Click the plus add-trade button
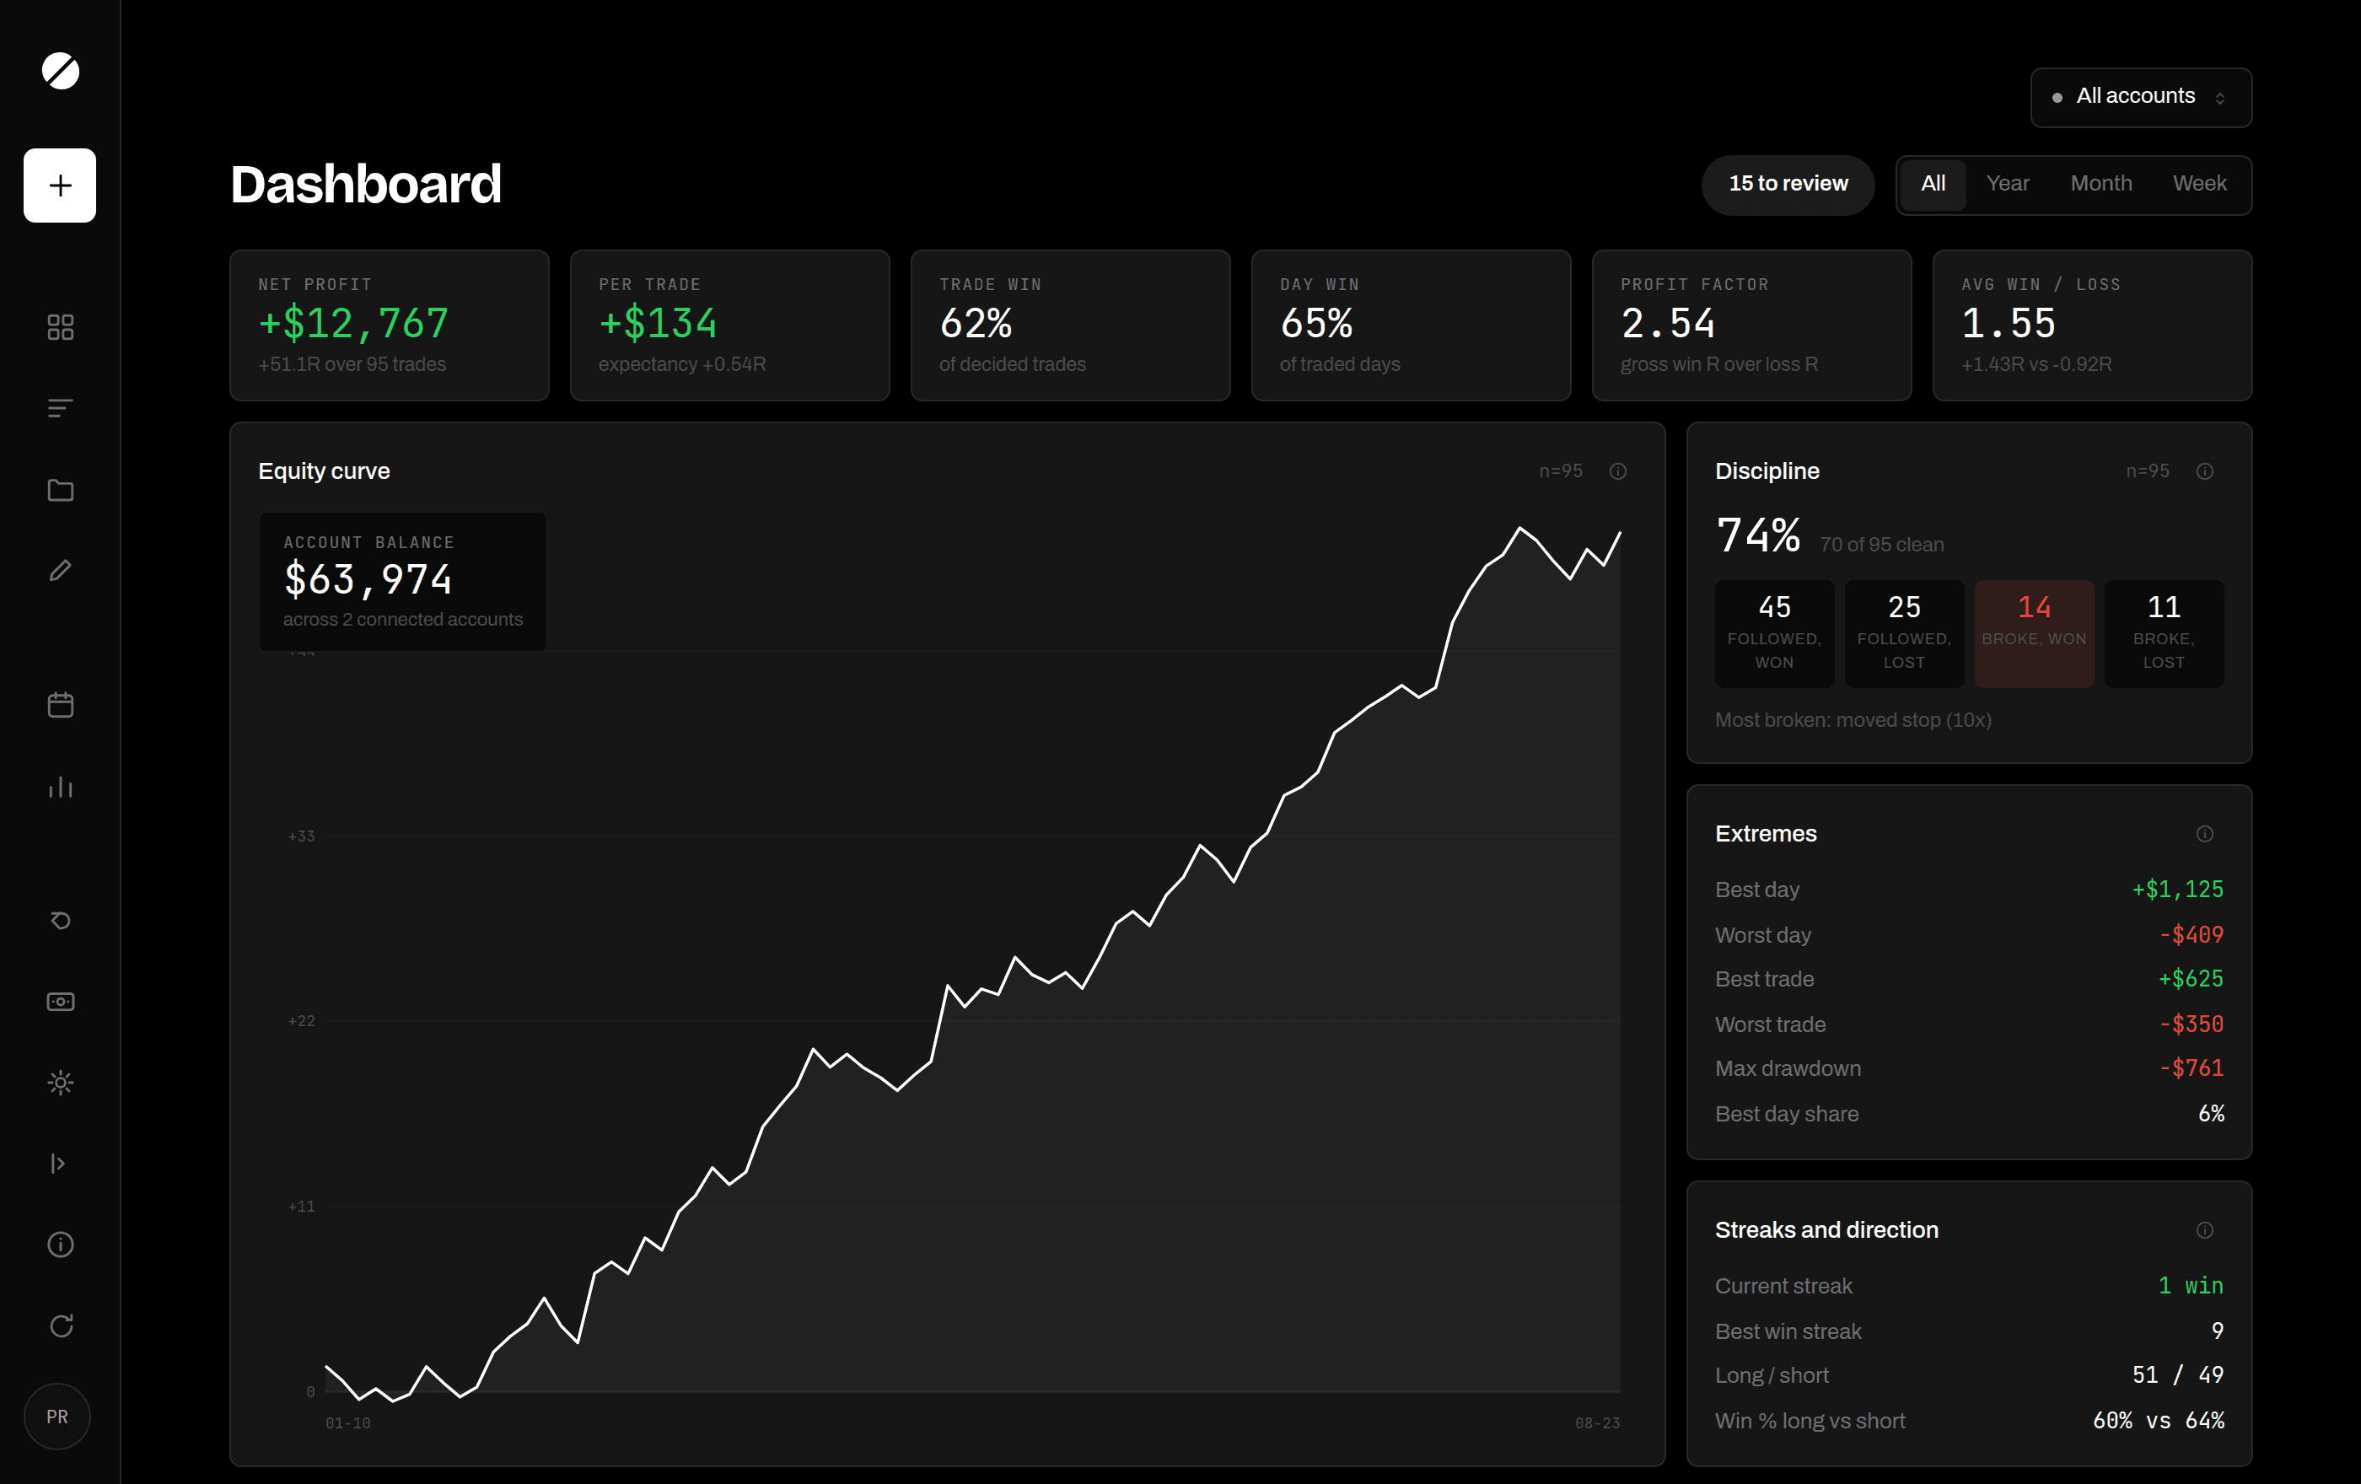Image resolution: width=2361 pixels, height=1484 pixels. tap(60, 185)
